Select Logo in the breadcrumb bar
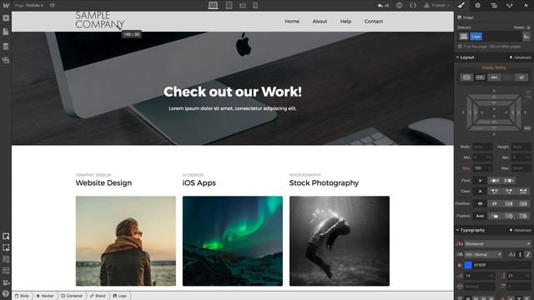Viewport: 534px width, 300px height. (120, 296)
